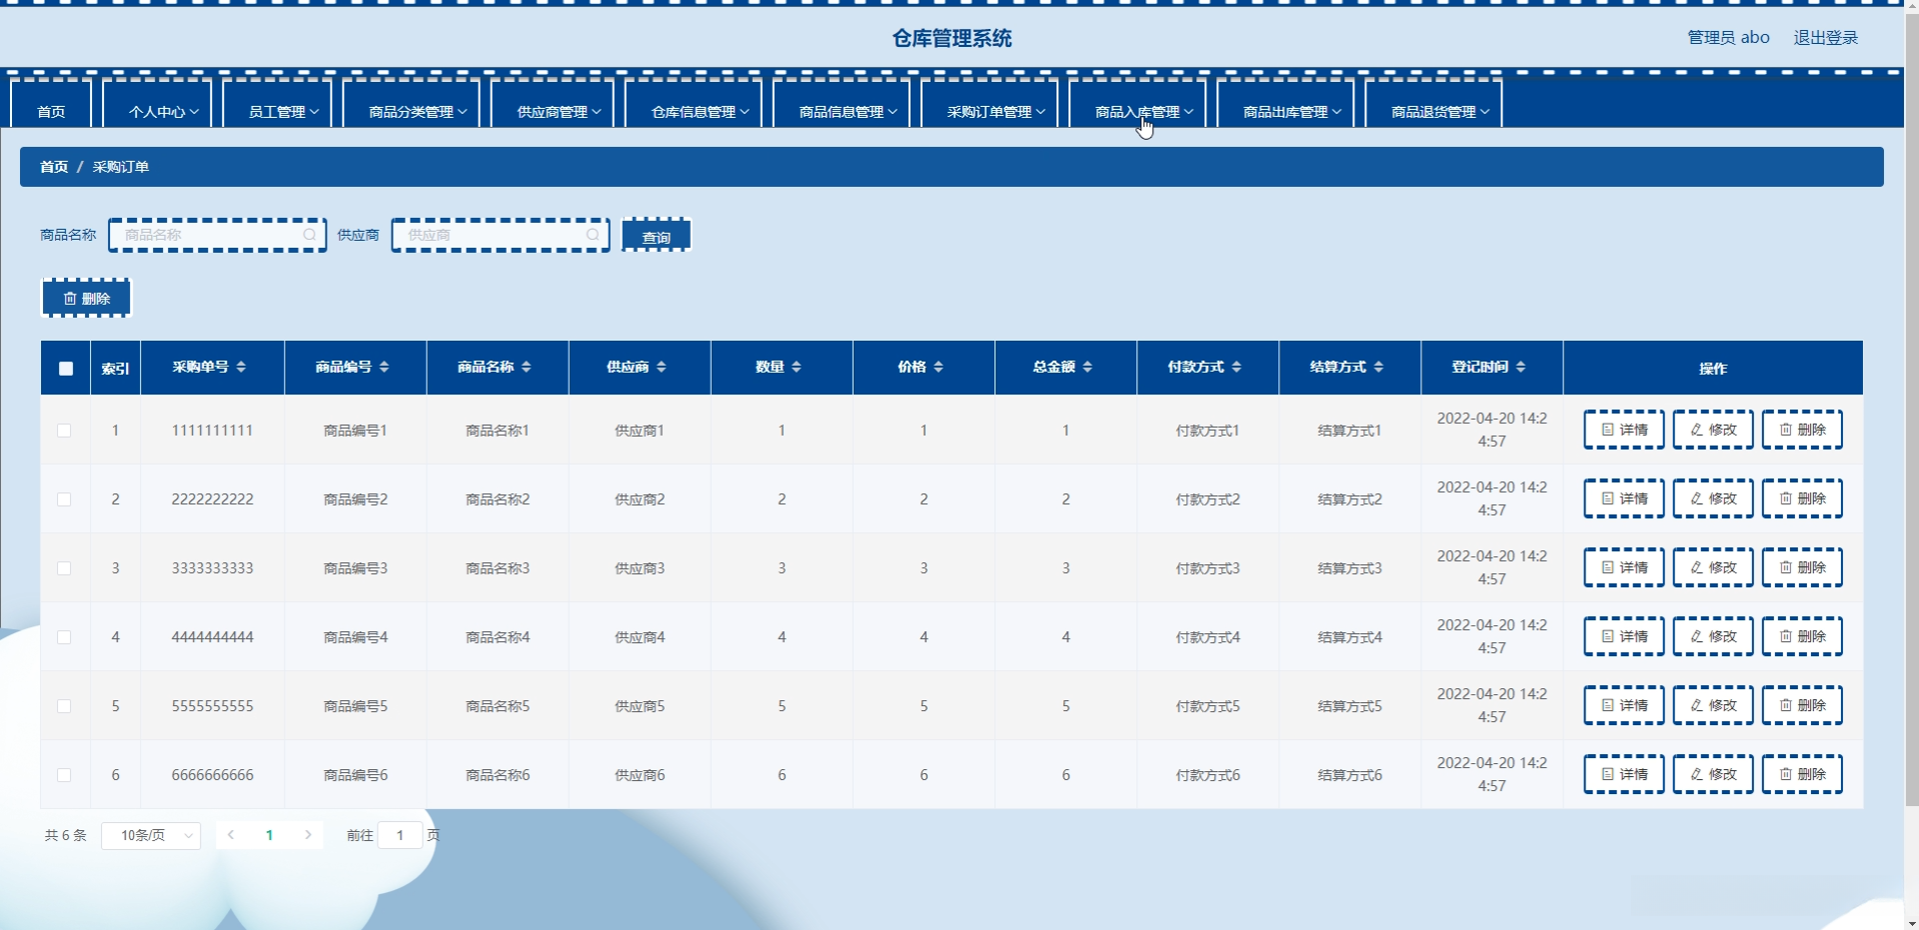Open 详情 for order 6666666666
Viewport: 1919px width, 930px height.
coord(1624,774)
